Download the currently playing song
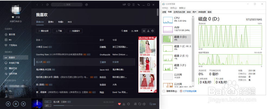 [124, 104]
